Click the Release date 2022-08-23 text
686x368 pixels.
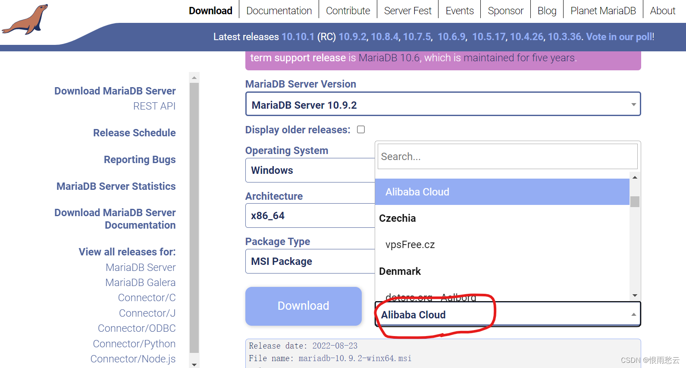pos(303,346)
